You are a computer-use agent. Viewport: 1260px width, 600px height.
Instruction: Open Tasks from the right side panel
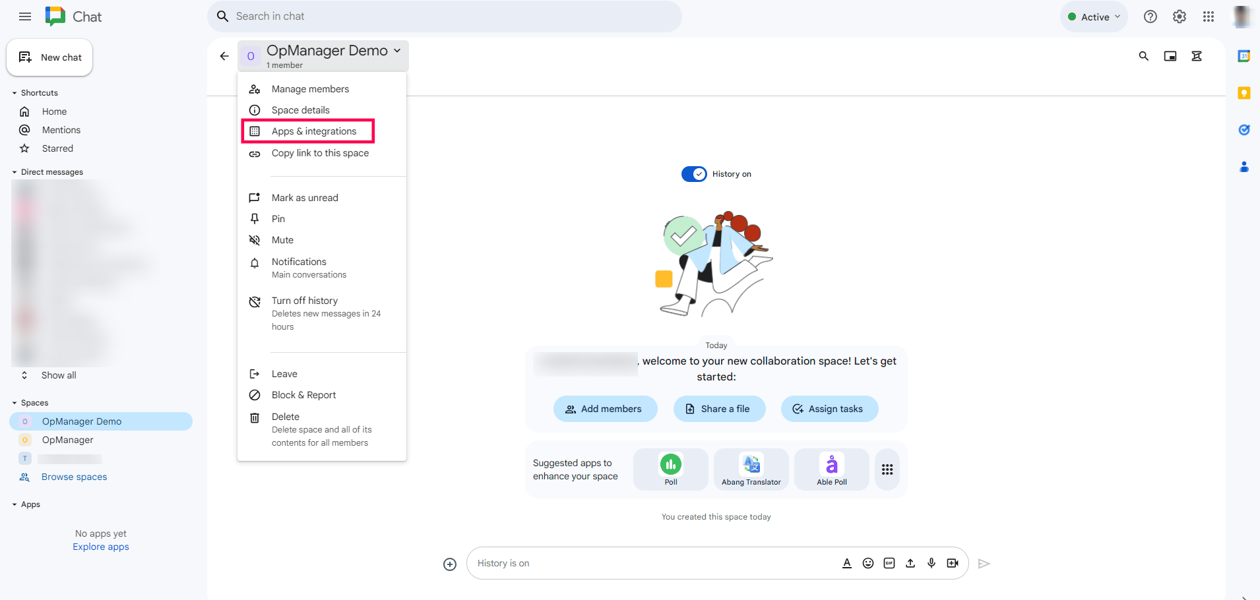tap(1245, 130)
